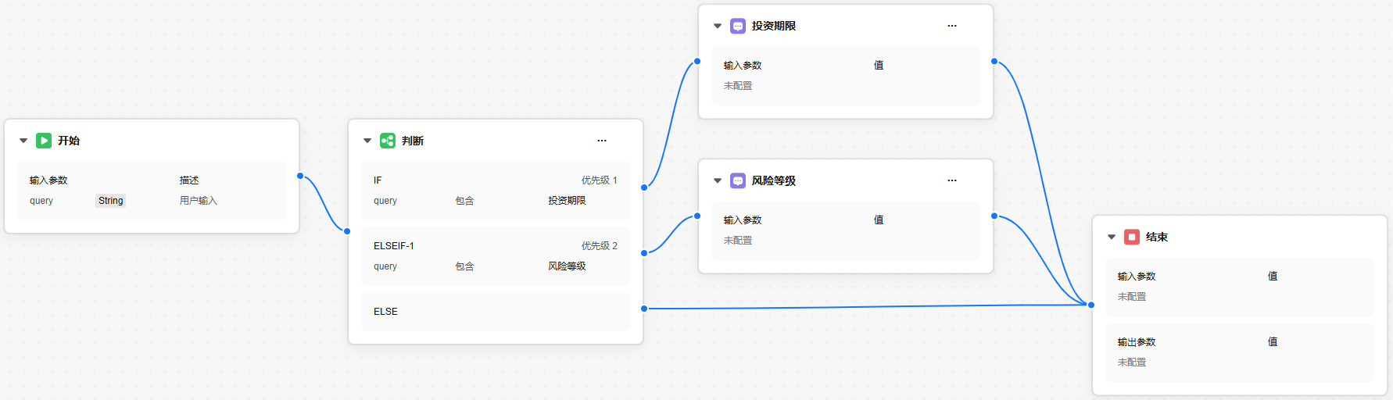1393x400 pixels.
Task: Collapse the 开始 node
Action: pos(23,141)
